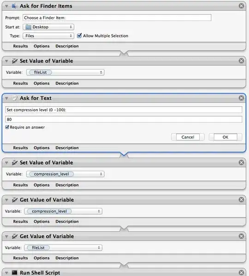The width and height of the screenshot is (249, 276).
Task: Click the Ask for Finder Items action icon
Action: click(x=14, y=6)
